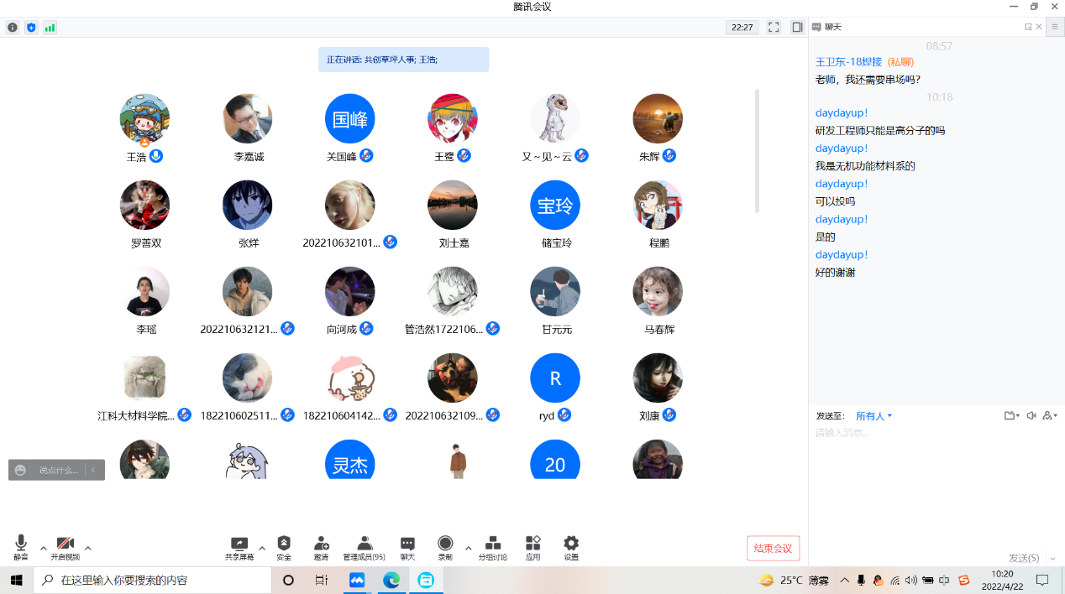
Task: Open the 应用 apps panel
Action: [532, 547]
